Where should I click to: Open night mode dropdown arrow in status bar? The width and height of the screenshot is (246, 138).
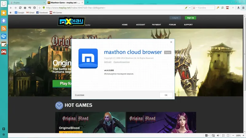[x=209, y=136]
